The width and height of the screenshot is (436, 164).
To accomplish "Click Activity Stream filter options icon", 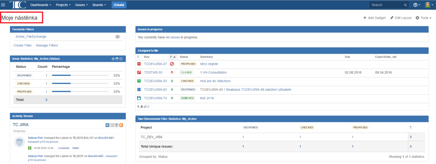I will 116,125.
